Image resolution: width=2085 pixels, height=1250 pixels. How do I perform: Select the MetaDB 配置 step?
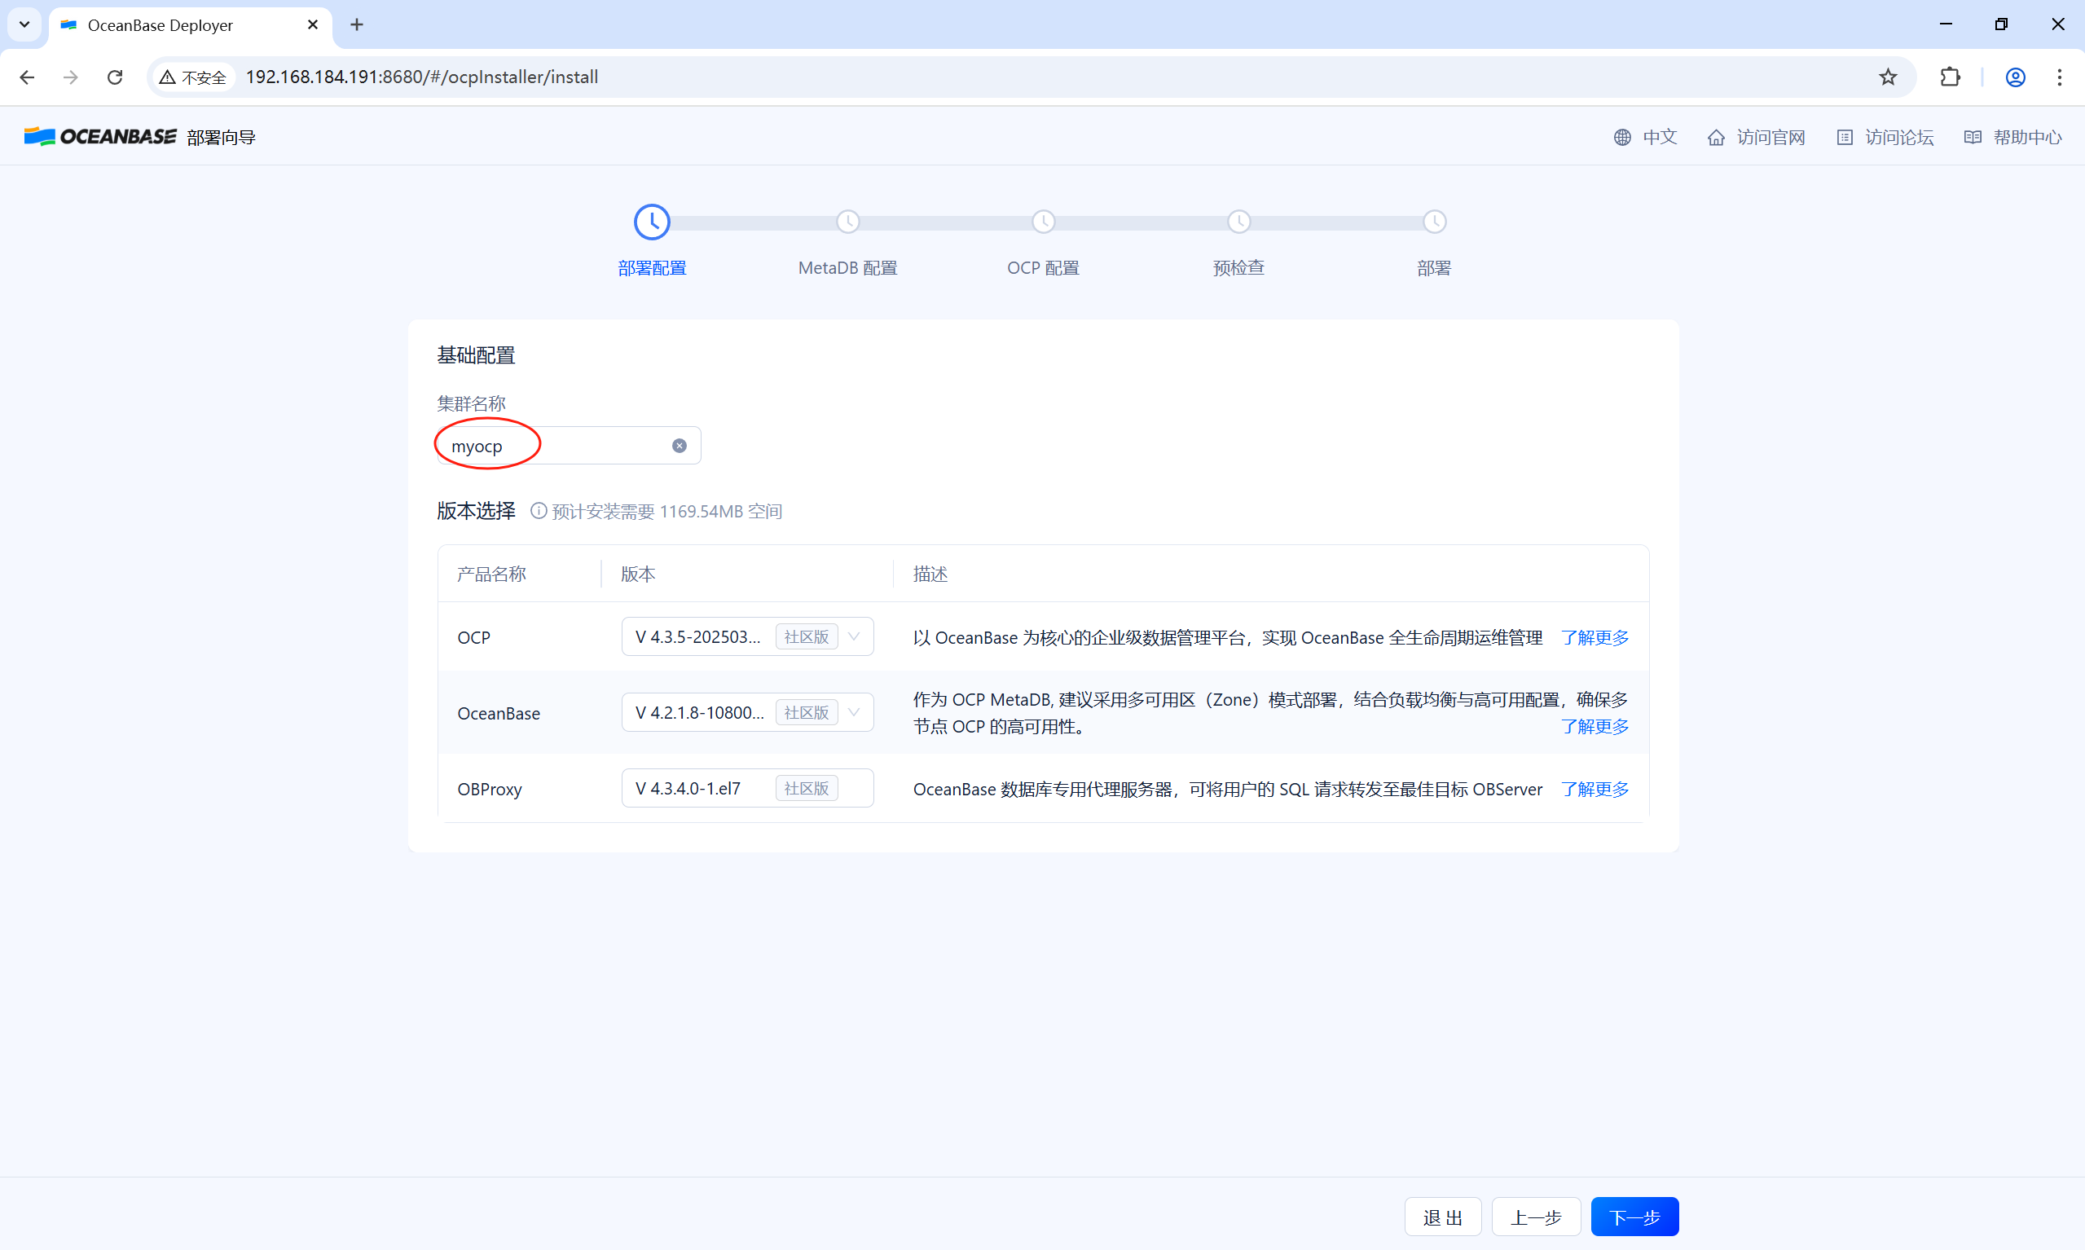(x=847, y=244)
